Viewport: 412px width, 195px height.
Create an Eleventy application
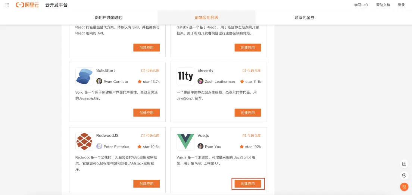(x=248, y=113)
